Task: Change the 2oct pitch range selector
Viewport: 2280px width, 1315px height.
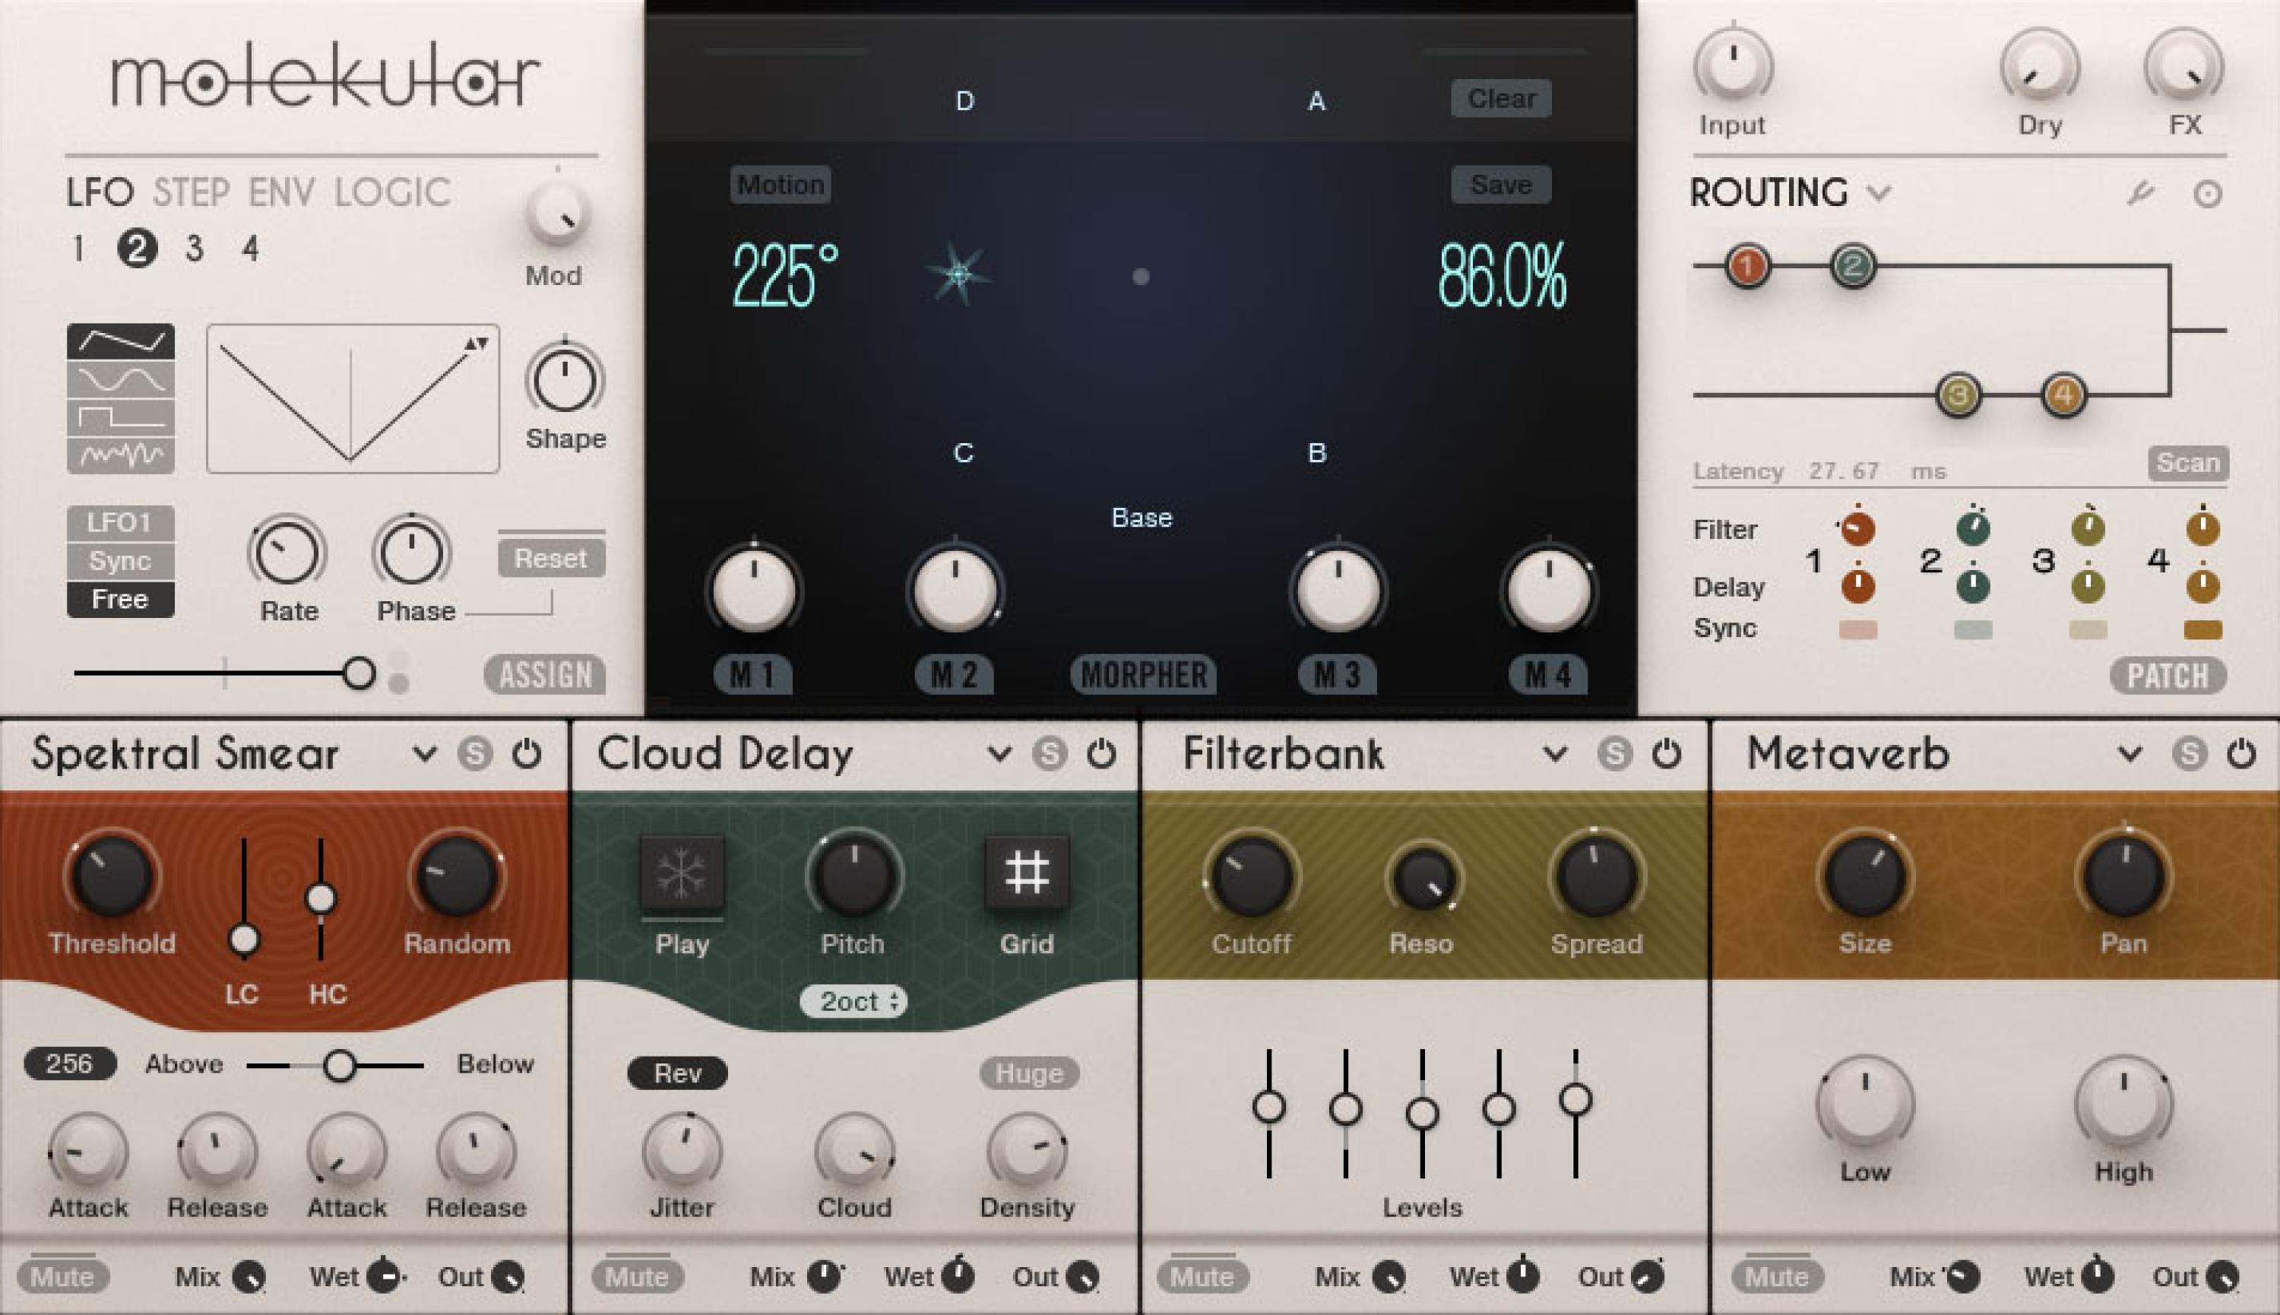Action: [x=853, y=1001]
